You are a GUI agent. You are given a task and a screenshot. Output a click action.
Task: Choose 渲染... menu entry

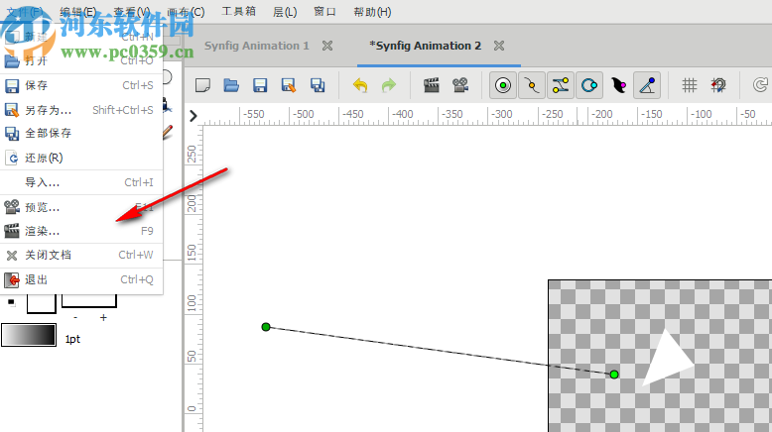pos(81,231)
